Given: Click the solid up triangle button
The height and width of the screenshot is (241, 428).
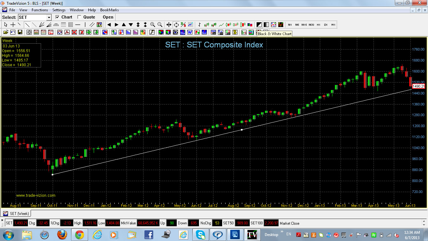Looking at the screenshot, I should (x=124, y=24).
